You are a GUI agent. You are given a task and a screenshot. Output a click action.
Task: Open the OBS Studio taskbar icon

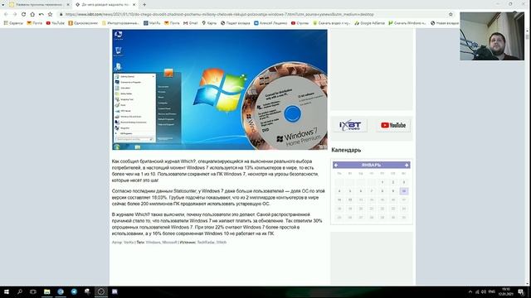pos(101,291)
